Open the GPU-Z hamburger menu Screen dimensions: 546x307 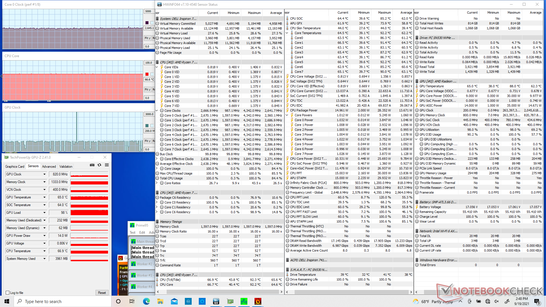pyautogui.click(x=107, y=165)
